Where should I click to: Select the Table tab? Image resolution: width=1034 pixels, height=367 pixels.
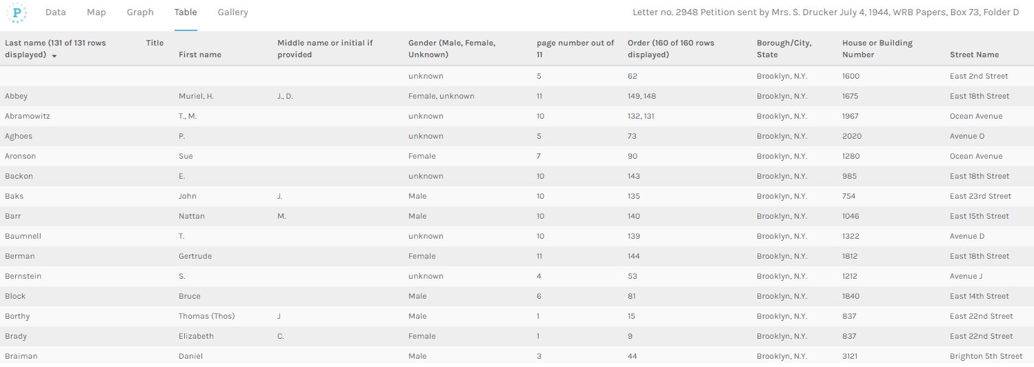186,12
